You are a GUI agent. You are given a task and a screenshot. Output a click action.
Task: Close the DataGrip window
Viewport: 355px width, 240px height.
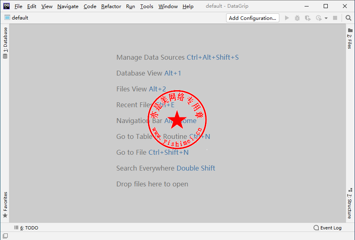tap(345, 6)
